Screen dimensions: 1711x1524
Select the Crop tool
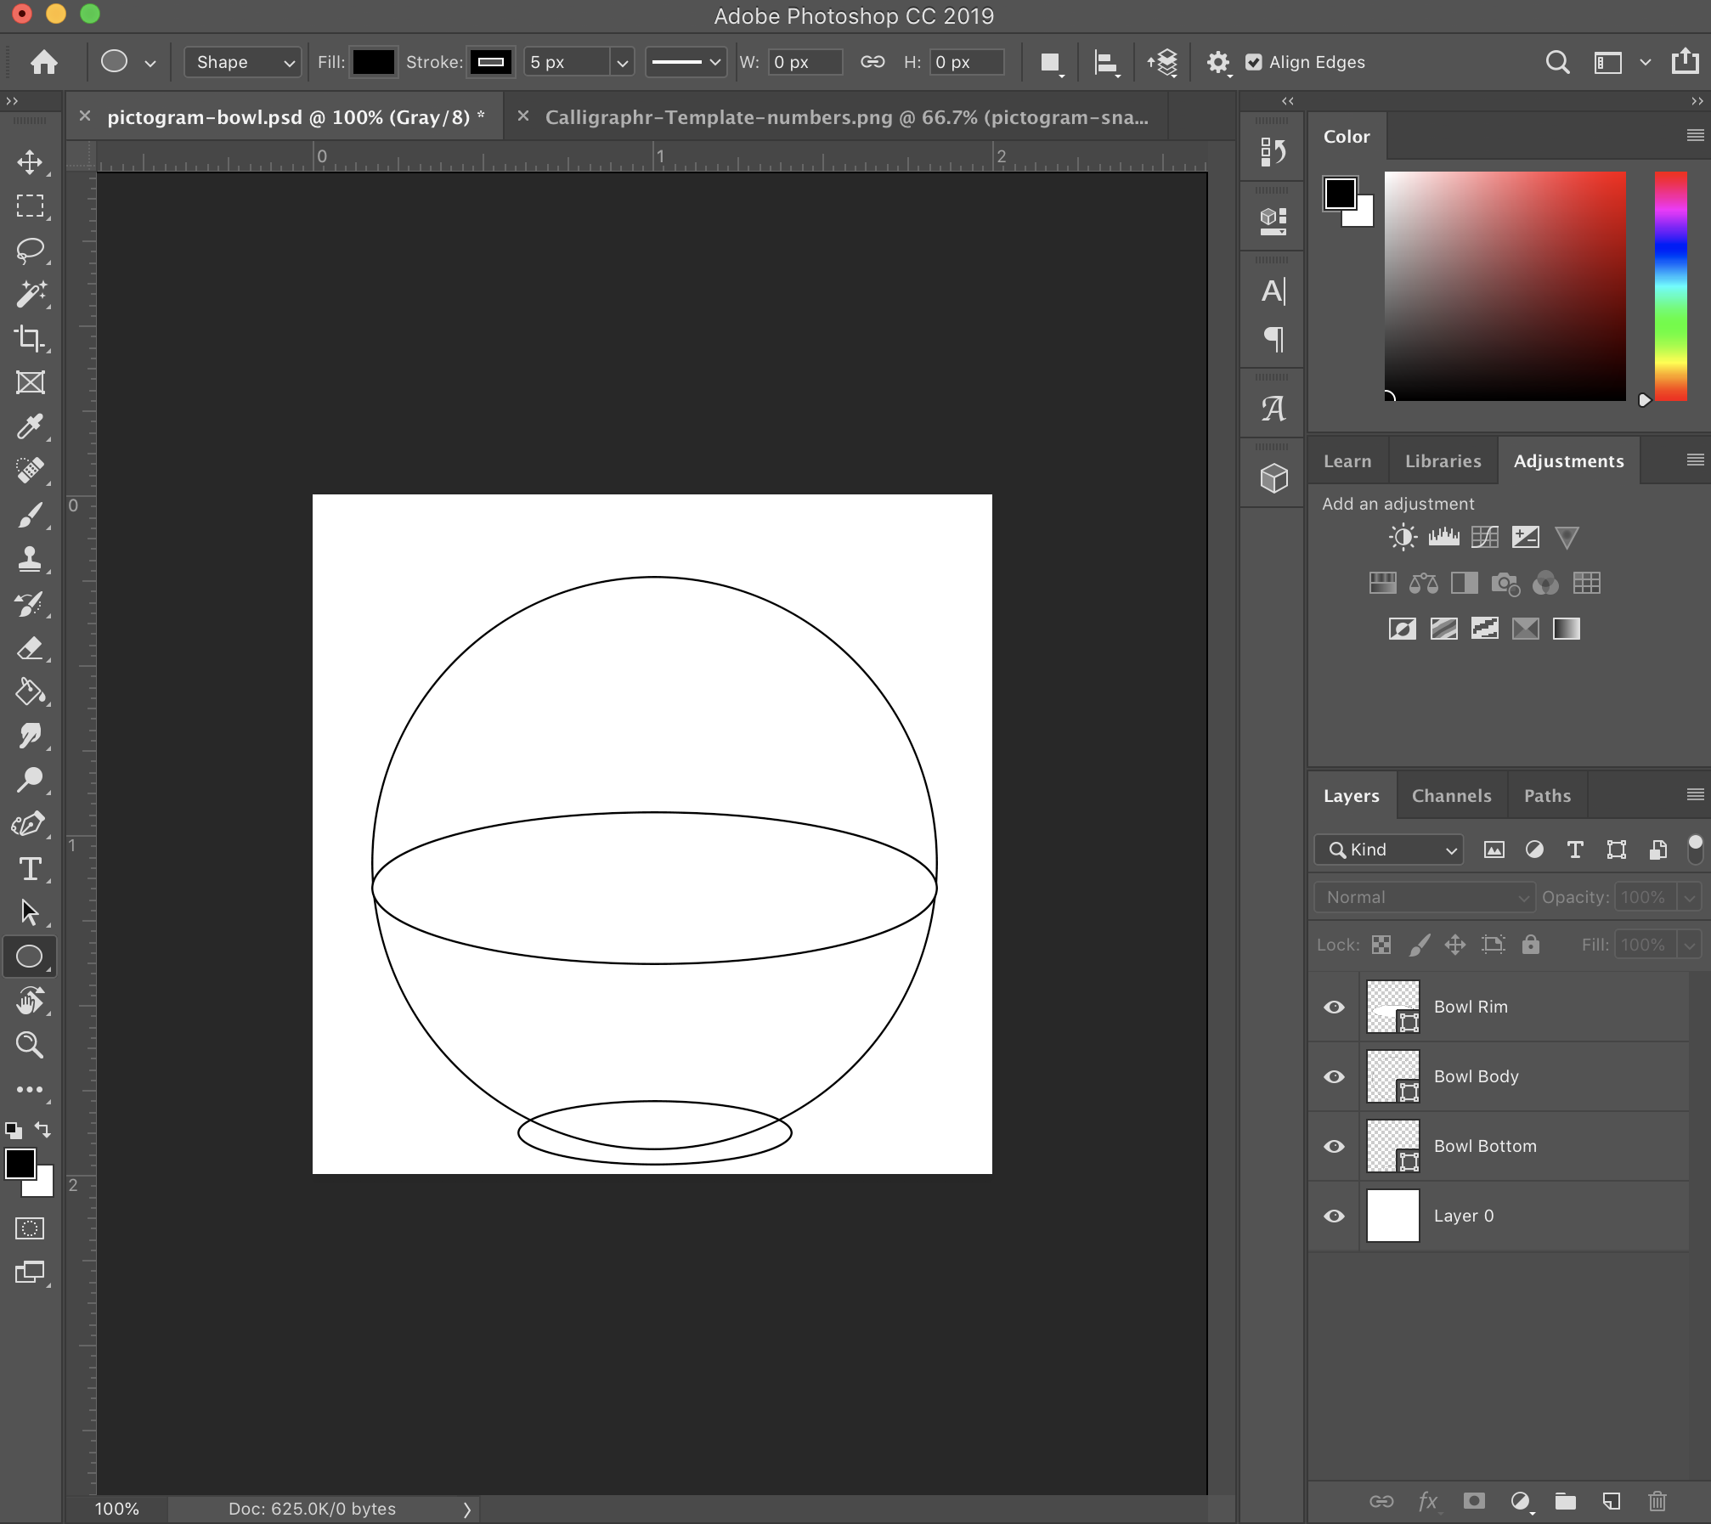click(30, 338)
